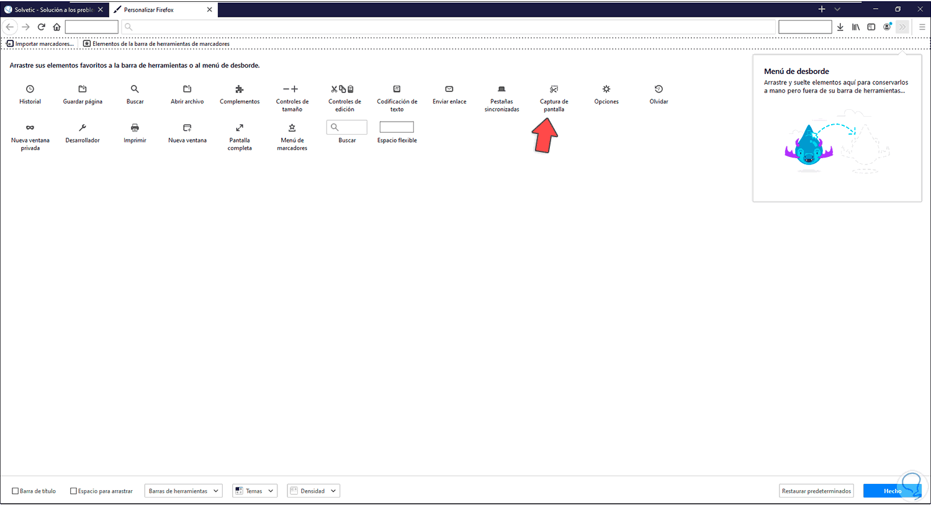Click the Restaurar predeterminados button
The width and height of the screenshot is (931, 505).
coord(816,491)
